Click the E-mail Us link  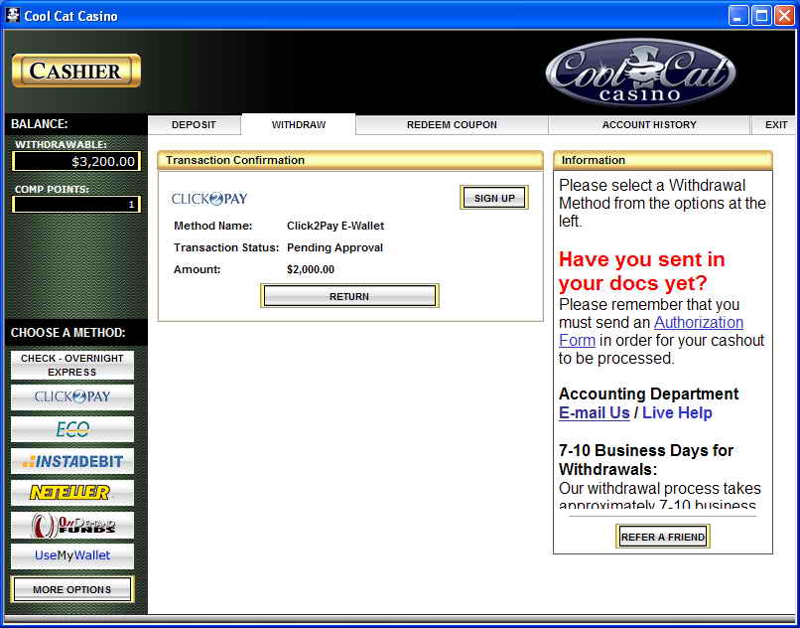pos(595,413)
